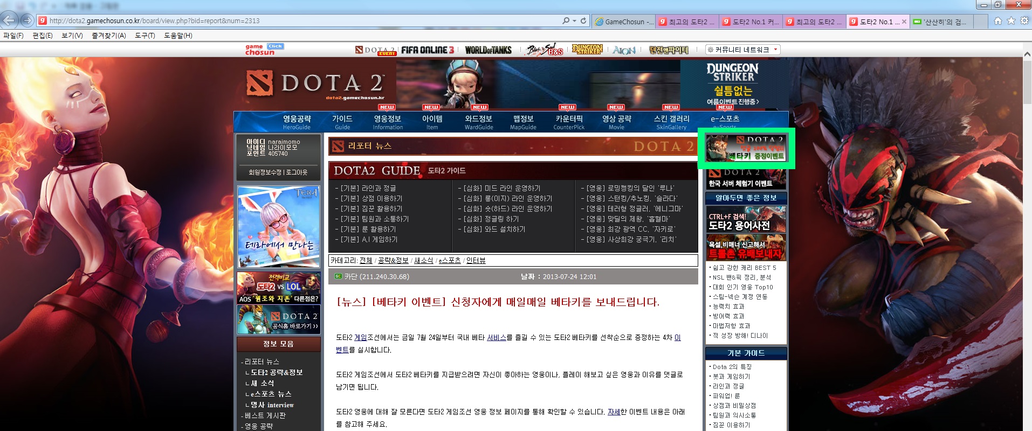Open Favorites star icon in browser

pos(1011,20)
